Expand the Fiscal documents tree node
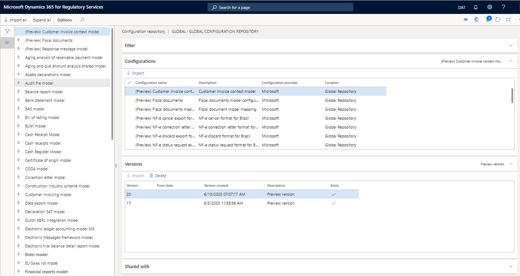 coord(19,40)
